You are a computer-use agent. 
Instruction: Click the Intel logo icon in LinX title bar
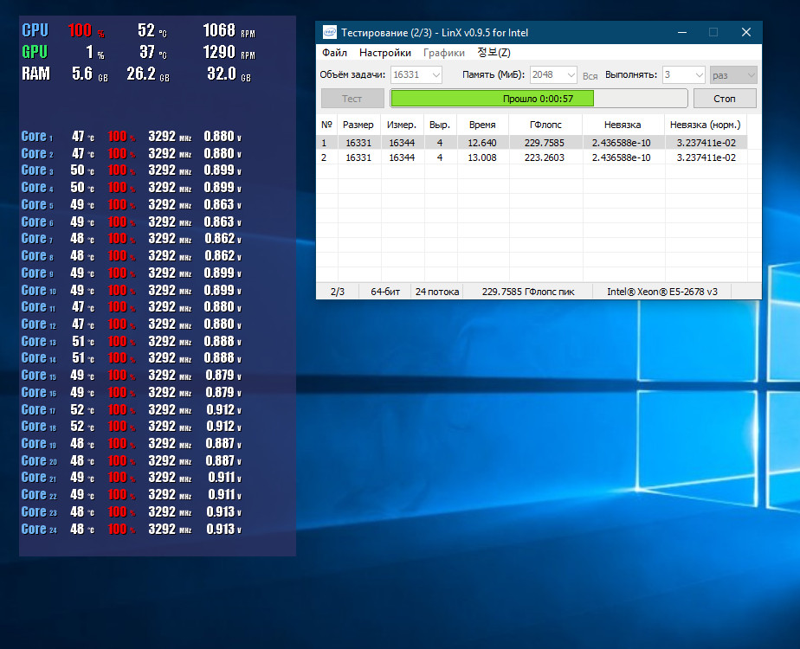330,33
